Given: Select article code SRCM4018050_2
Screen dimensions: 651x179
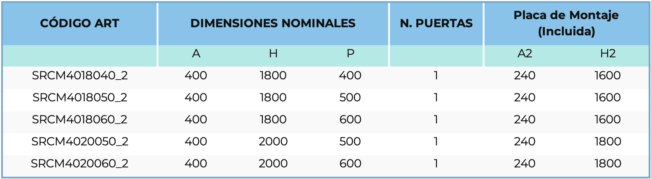Looking at the screenshot, I should (x=79, y=98).
